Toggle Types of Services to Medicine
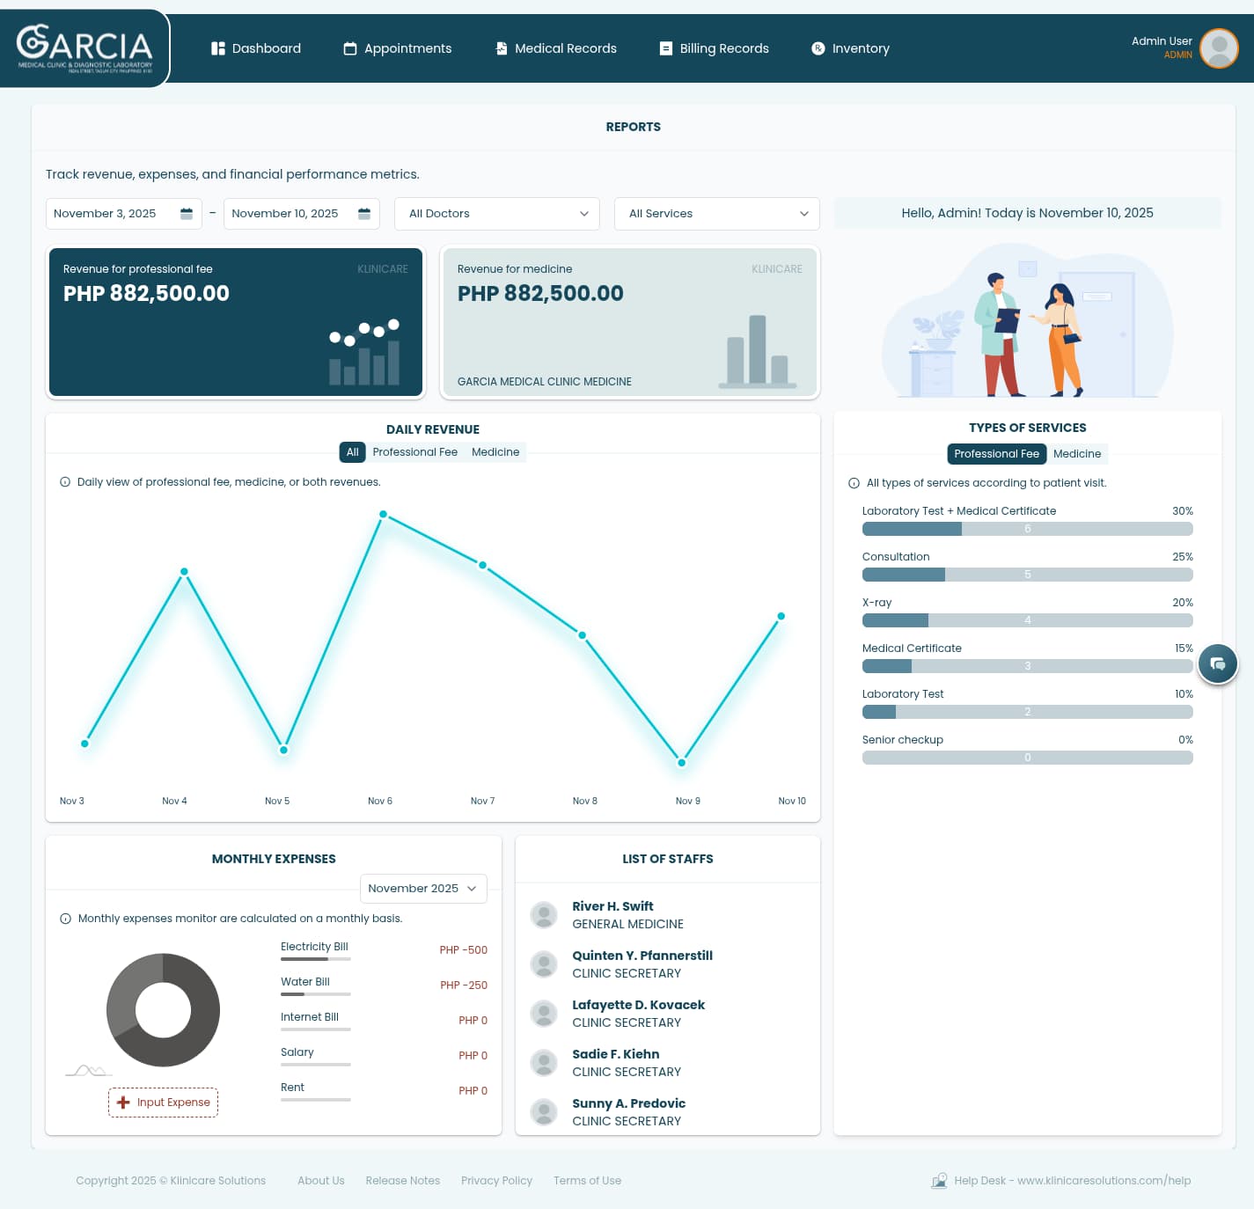Screen dimensions: 1254x1209 (1076, 454)
